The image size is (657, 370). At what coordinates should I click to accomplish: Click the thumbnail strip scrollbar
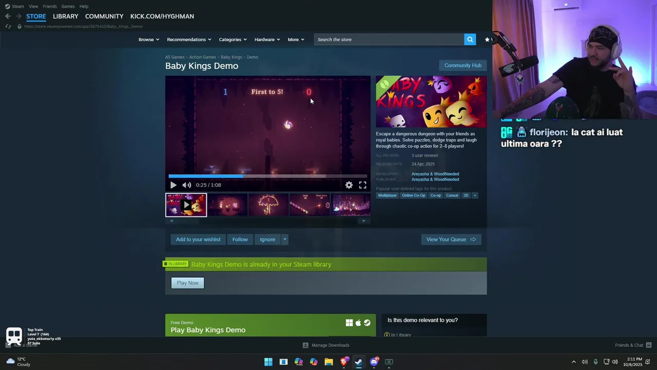pyautogui.click(x=267, y=221)
